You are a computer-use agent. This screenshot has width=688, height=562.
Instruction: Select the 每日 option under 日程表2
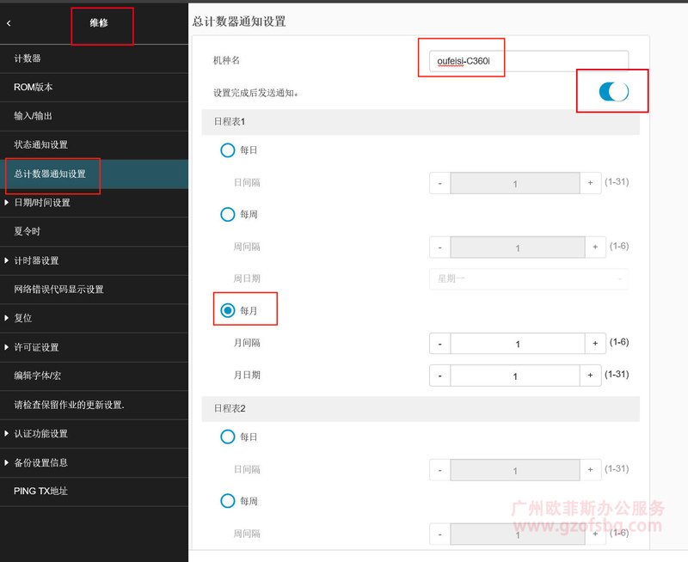coord(228,437)
